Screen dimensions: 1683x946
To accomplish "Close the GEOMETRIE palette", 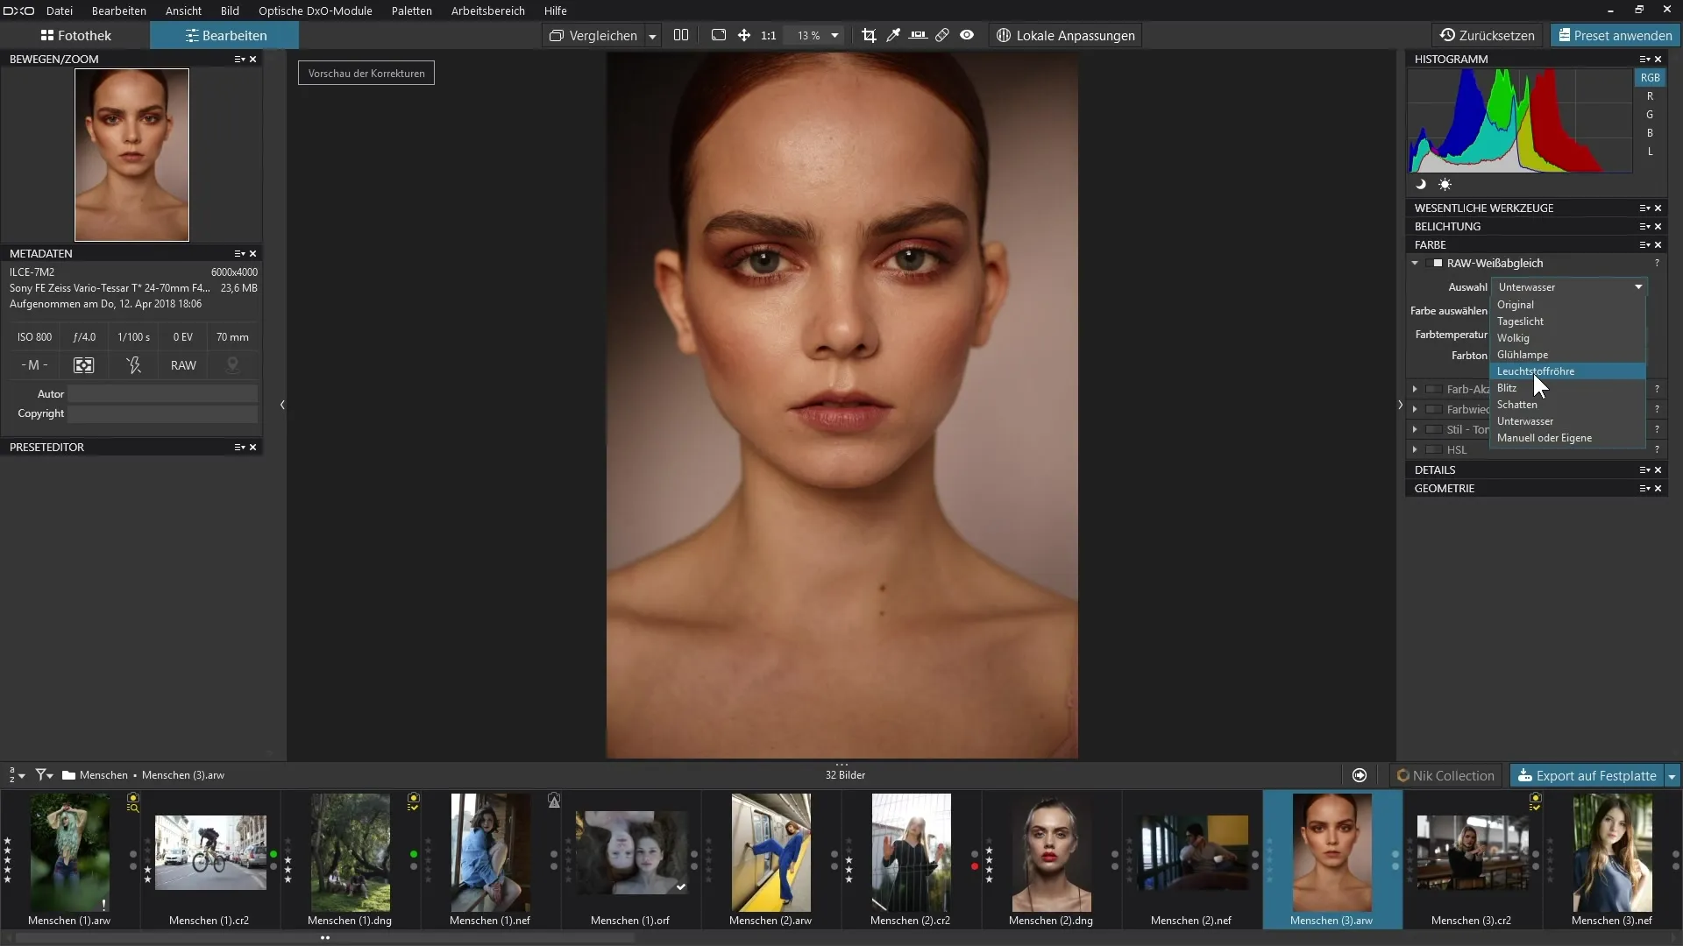I will [x=1658, y=488].
